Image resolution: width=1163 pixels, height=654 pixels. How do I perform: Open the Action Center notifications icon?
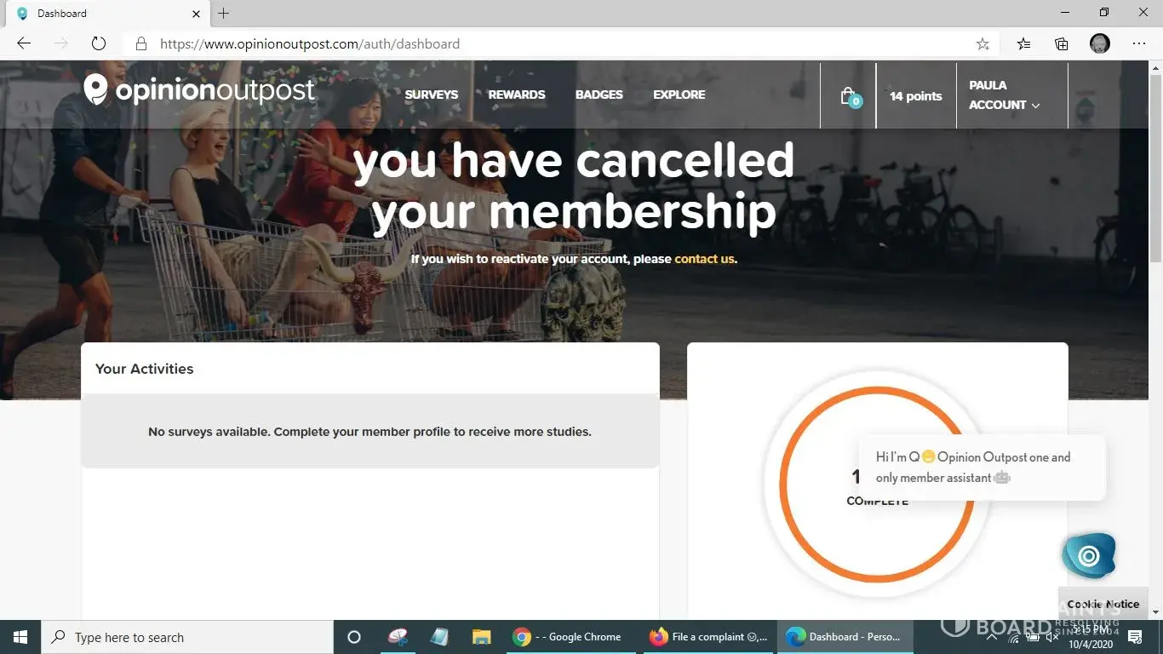pos(1135,637)
